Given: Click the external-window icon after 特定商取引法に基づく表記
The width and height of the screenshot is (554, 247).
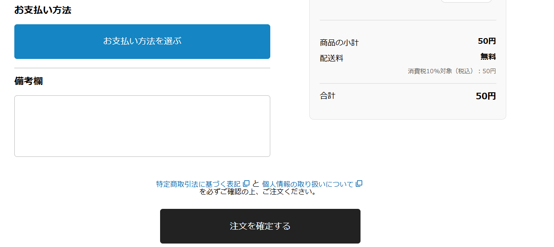Looking at the screenshot, I should point(246,184).
